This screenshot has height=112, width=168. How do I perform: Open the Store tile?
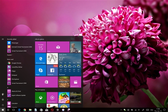(46, 82)
